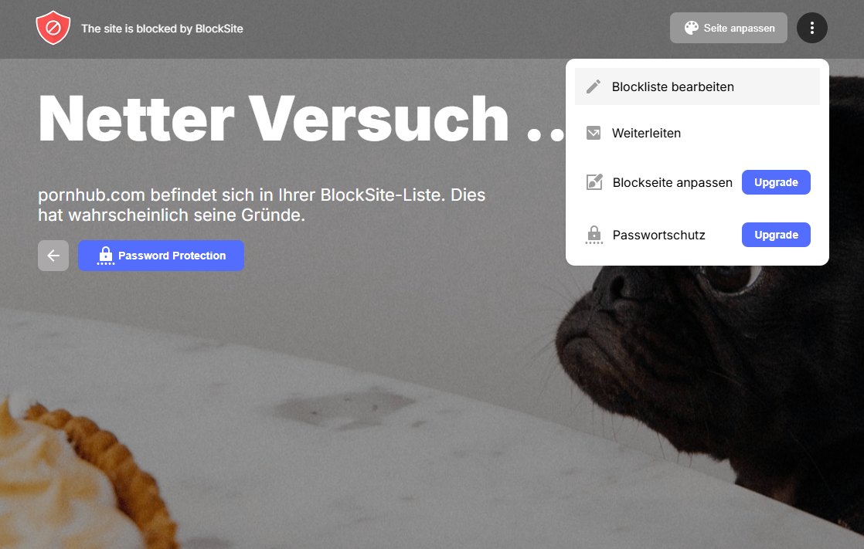Viewport: 864px width, 549px height.
Task: Select the Blockseite anpassen menu item
Action: click(x=658, y=182)
